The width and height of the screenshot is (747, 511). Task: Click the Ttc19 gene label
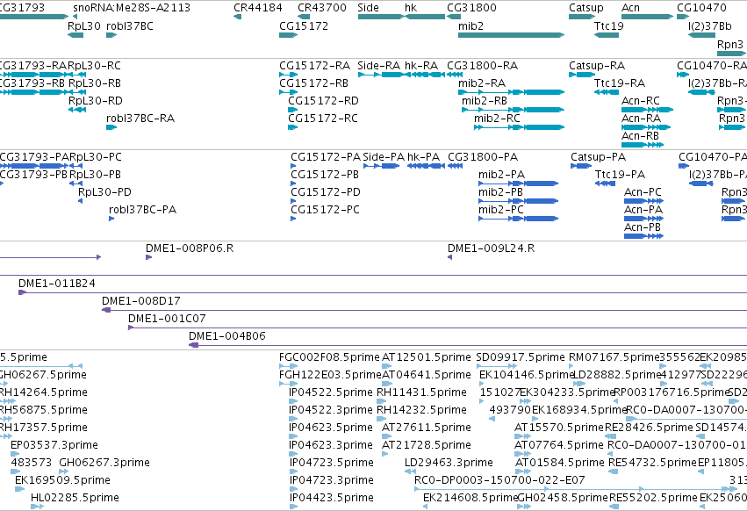[x=609, y=25]
